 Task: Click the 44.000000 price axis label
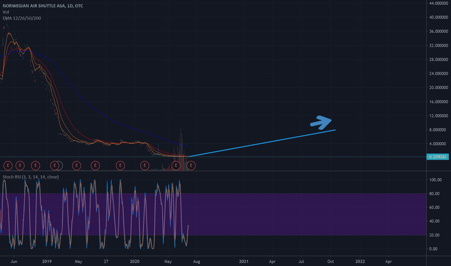click(438, 3)
